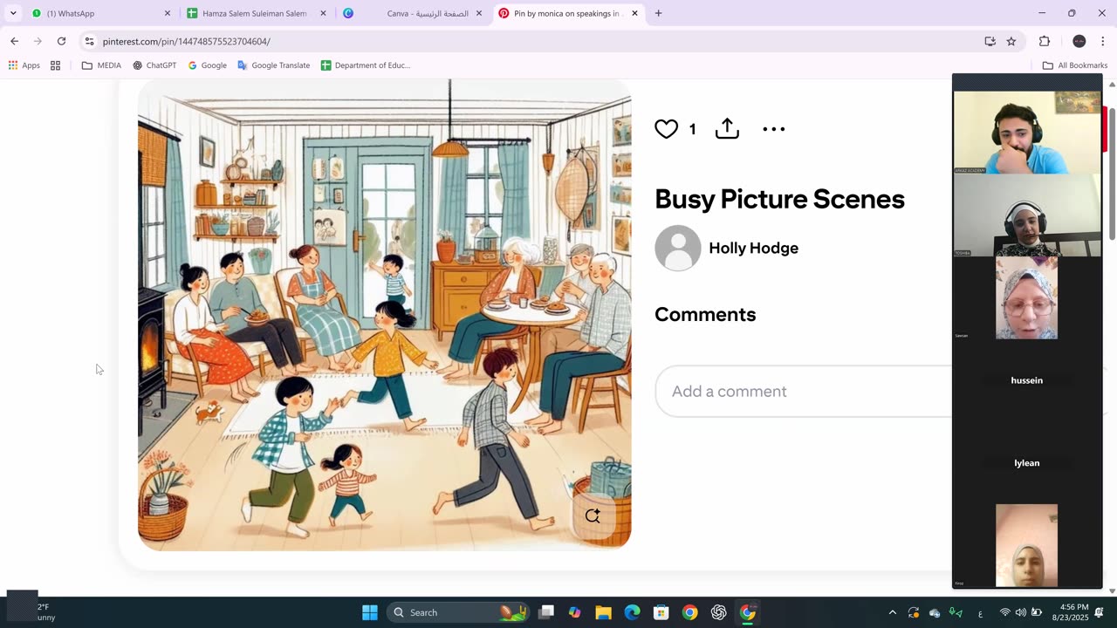Screen dimensions: 1117x628
Task: Close the Pinterest pin tab
Action: point(634,13)
